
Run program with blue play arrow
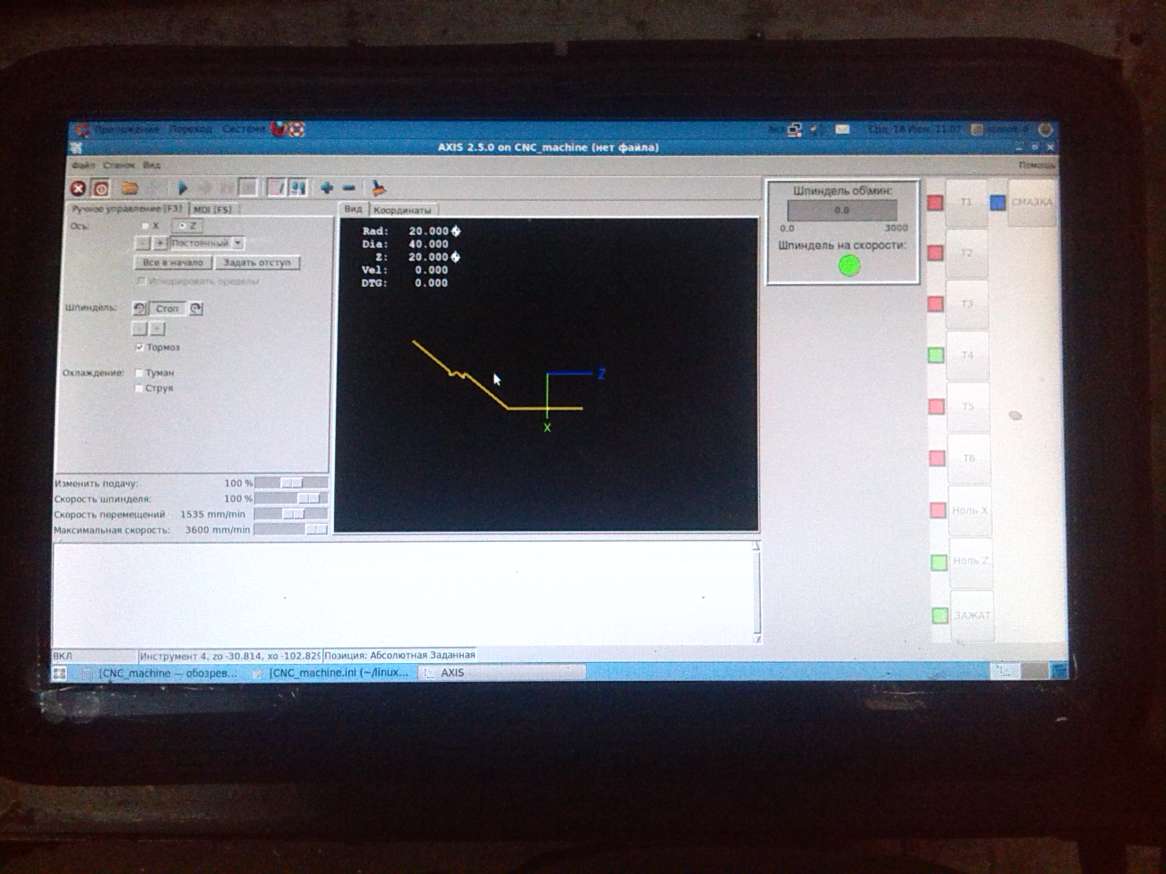(182, 187)
